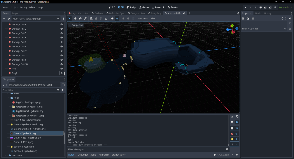The image size is (294, 159).
Task: Switch to the Dungeon Run scene tab
Action: 137,13
